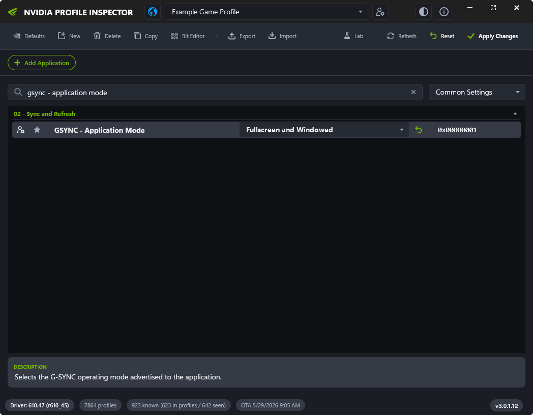Click the Reset button in the toolbar

tap(442, 36)
